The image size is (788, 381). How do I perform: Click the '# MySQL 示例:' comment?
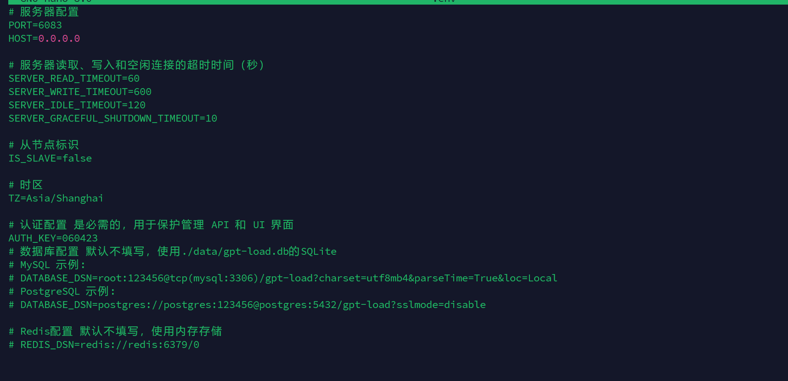click(x=47, y=265)
